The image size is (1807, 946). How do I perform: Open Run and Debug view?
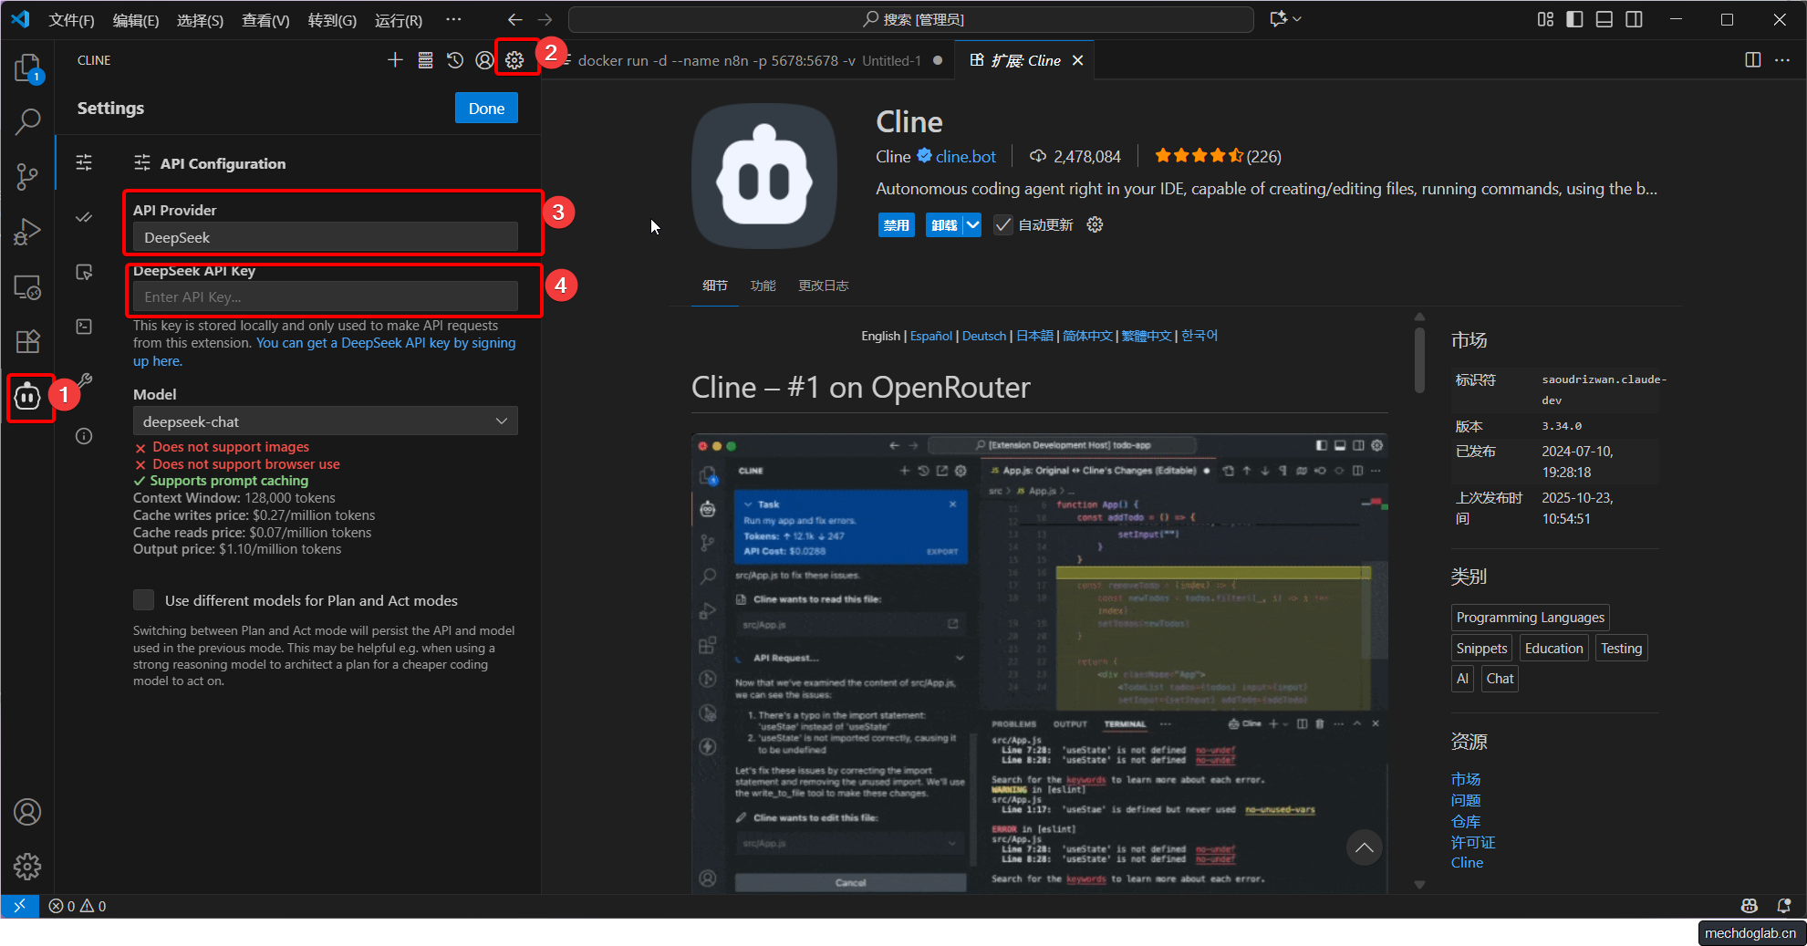(x=27, y=232)
